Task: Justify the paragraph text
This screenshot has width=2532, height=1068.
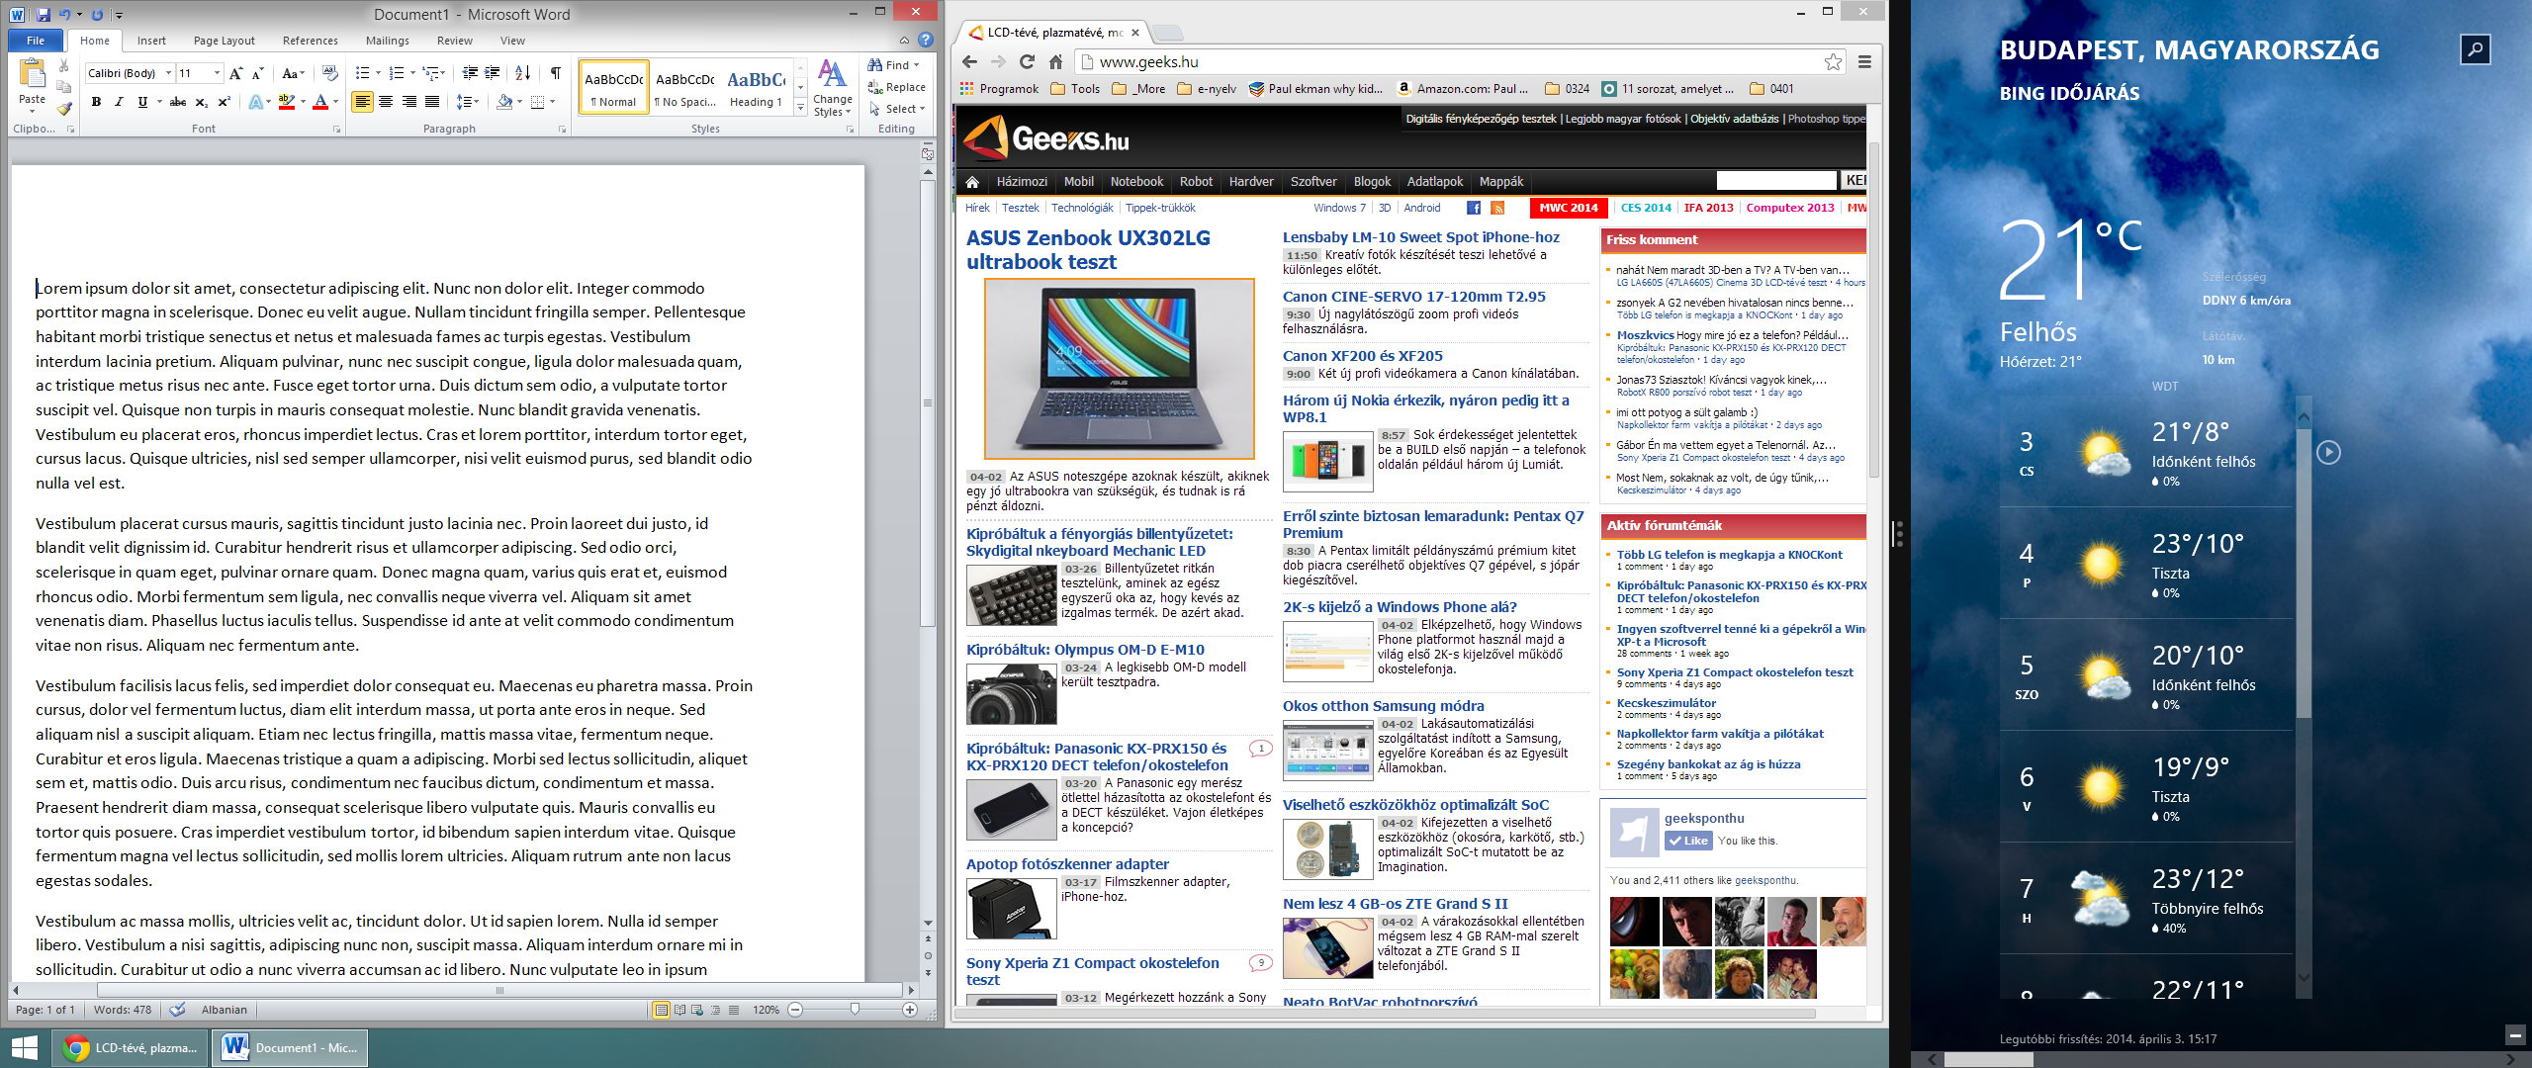Action: [432, 102]
